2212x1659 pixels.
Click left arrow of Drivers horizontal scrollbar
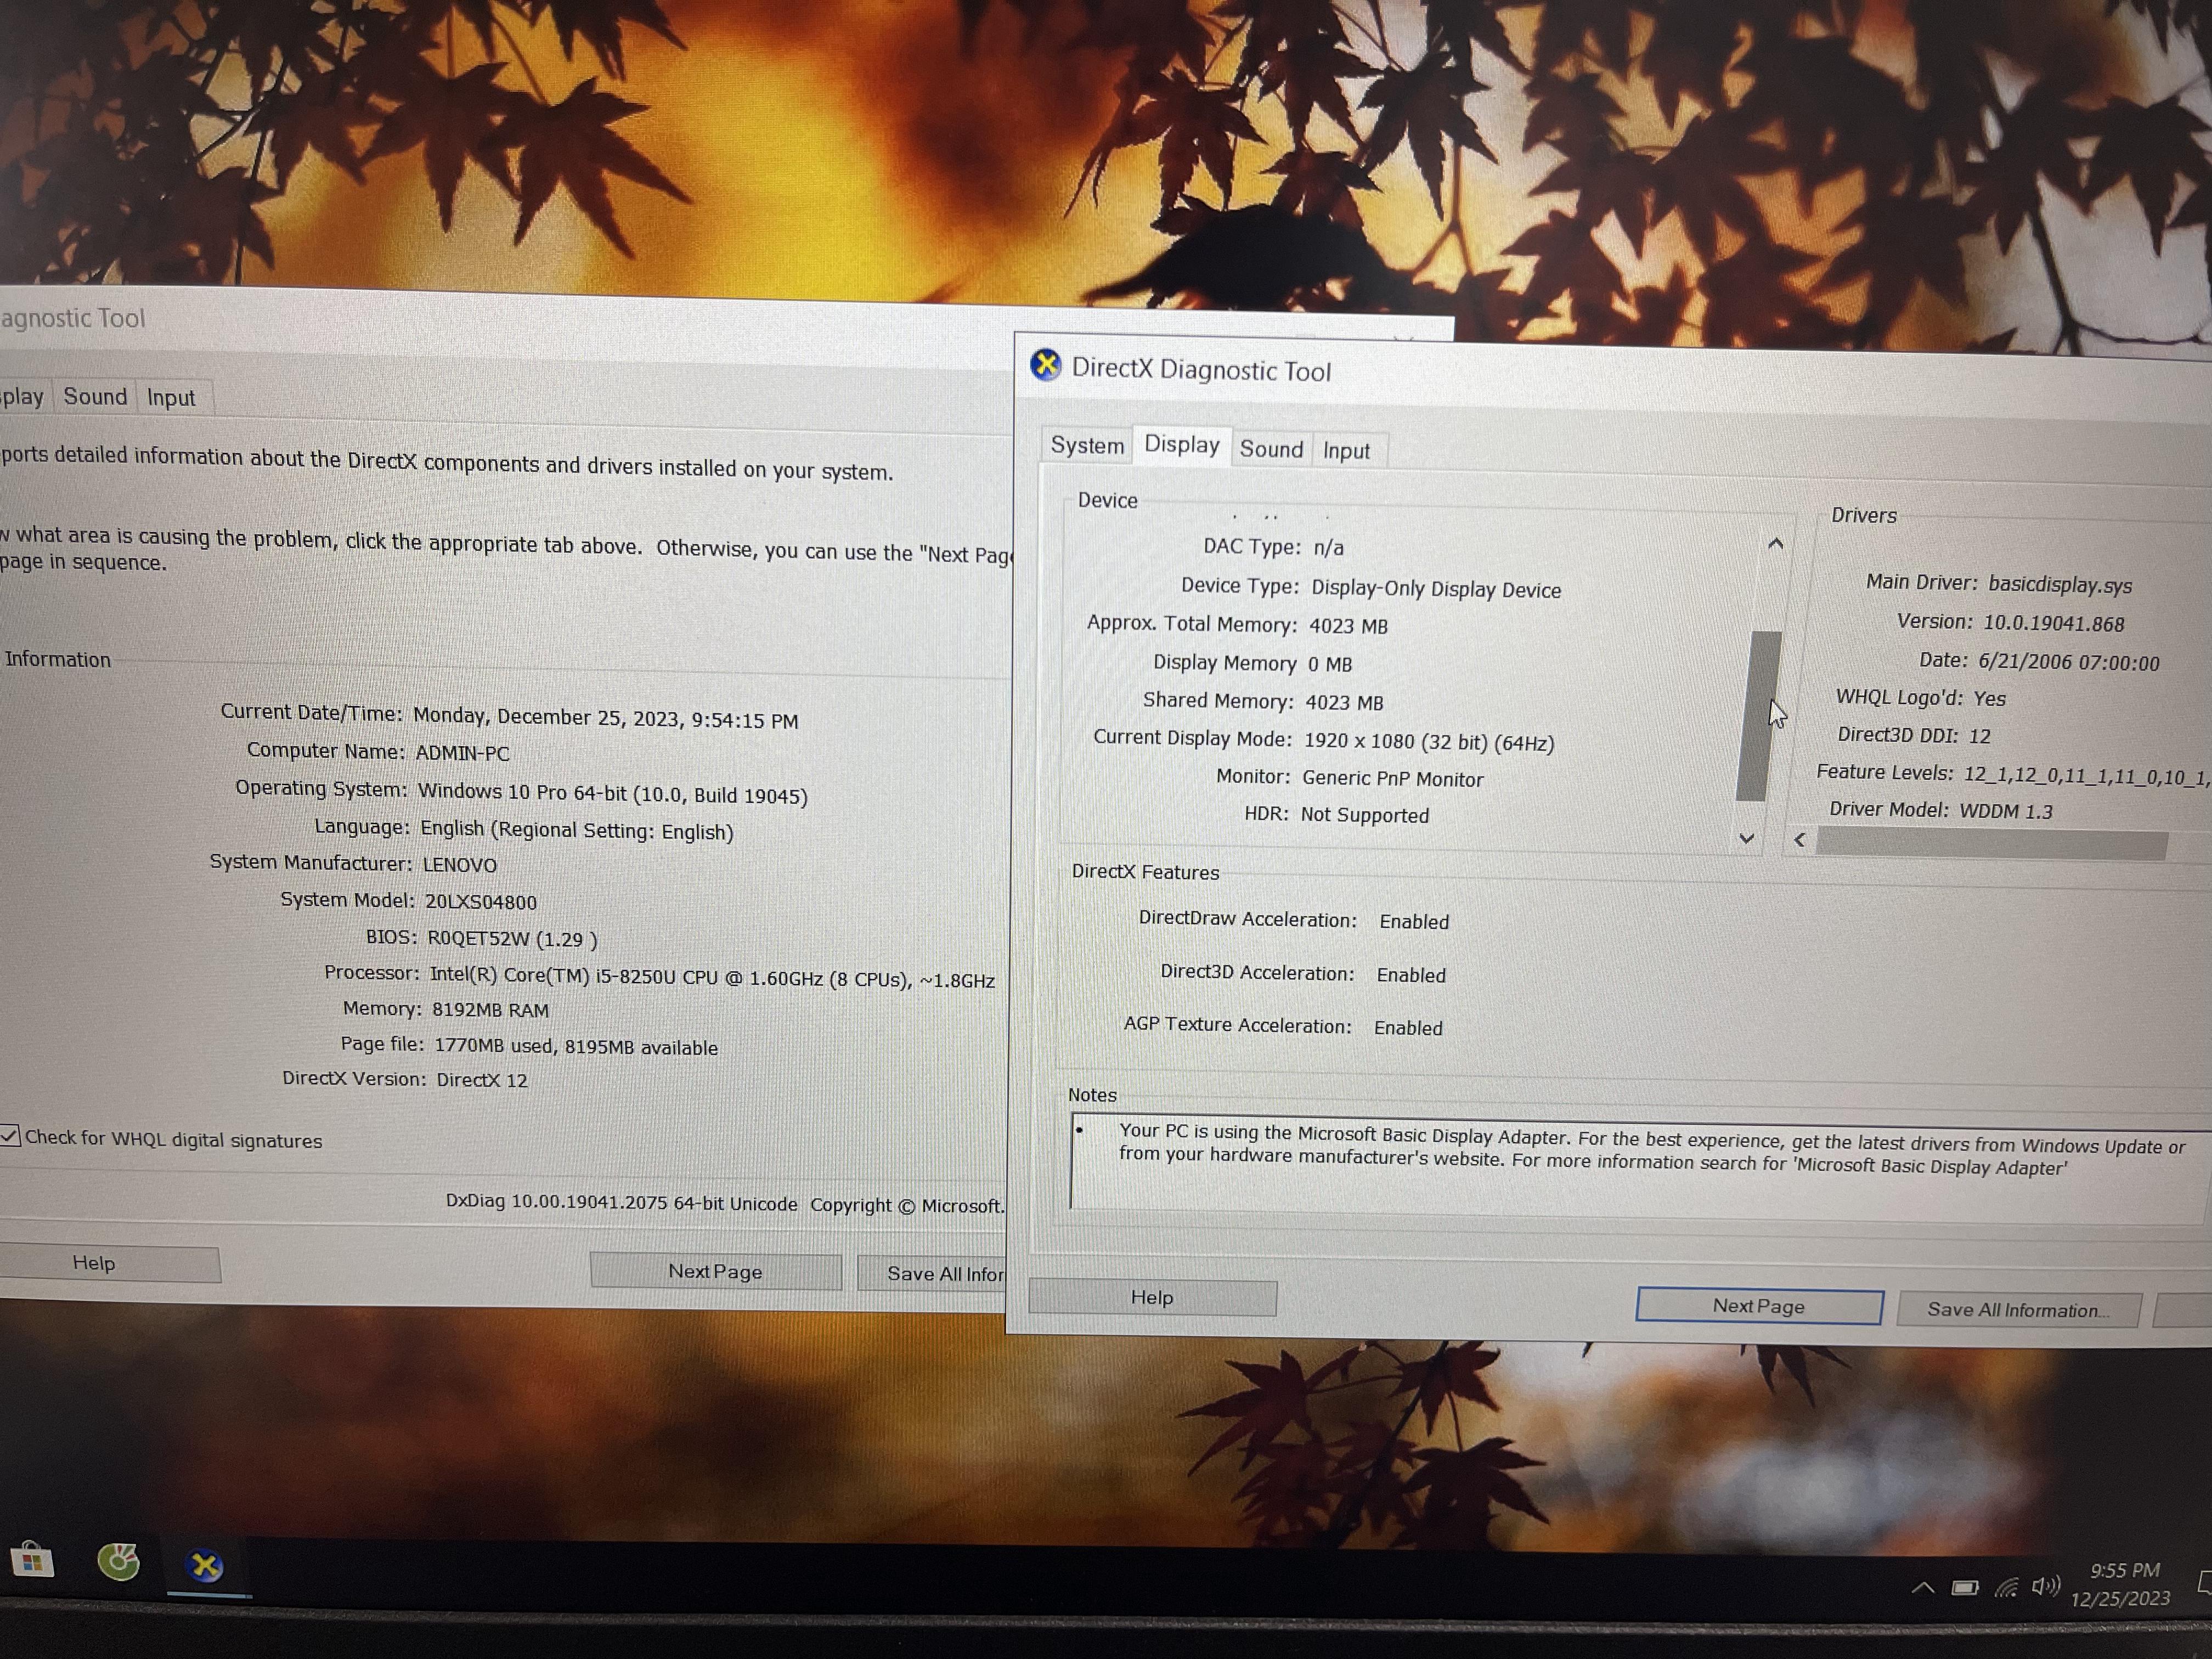pyautogui.click(x=1799, y=840)
